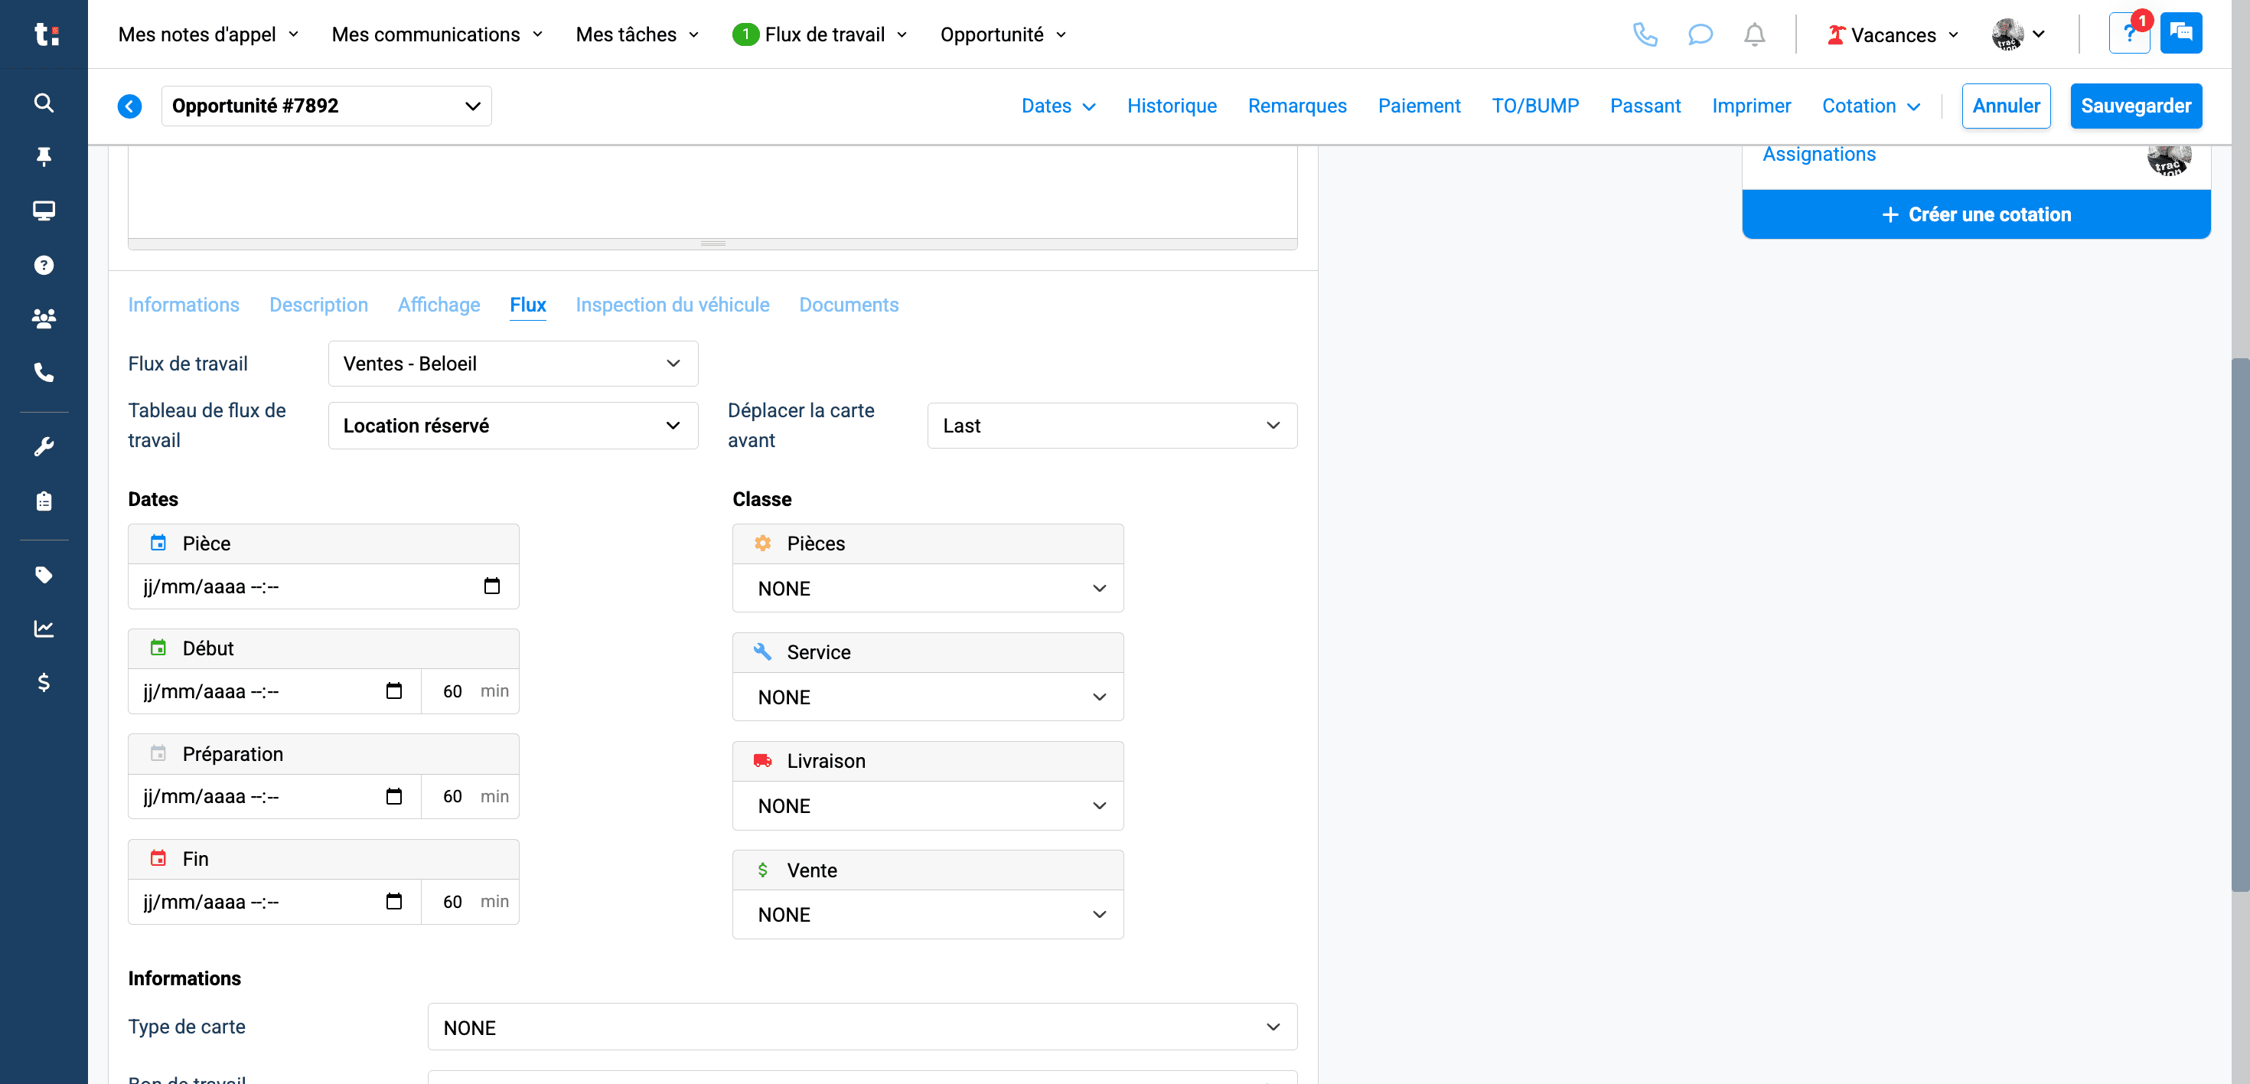Expand the Dates dropdown link
The width and height of the screenshot is (2250, 1084).
click(1058, 106)
